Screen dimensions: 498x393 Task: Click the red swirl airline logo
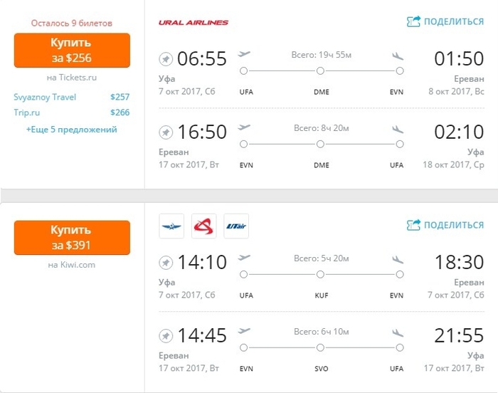coord(204,226)
